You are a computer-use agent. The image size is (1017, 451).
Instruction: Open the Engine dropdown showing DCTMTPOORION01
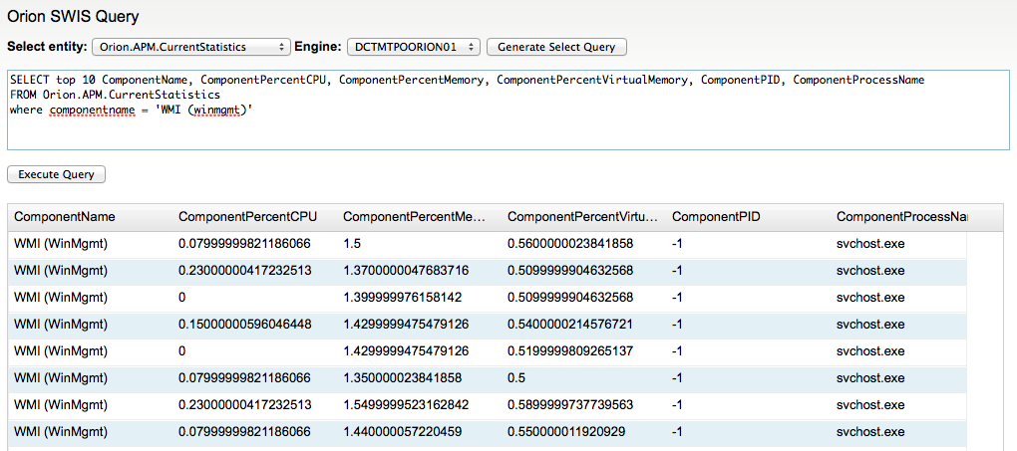coord(414,47)
